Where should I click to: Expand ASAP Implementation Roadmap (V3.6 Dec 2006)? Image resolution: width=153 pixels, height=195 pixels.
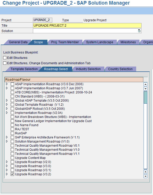[x=7, y=84]
